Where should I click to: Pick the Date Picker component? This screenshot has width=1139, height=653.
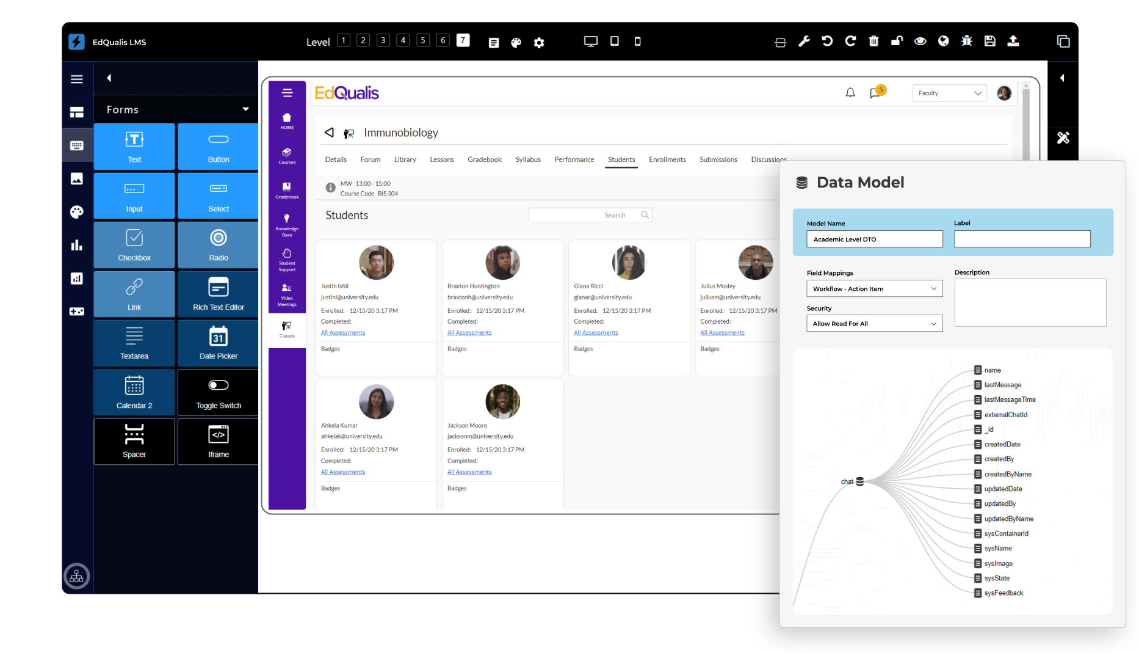pos(218,343)
